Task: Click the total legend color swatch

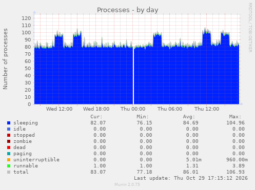Action: [x=9, y=172]
